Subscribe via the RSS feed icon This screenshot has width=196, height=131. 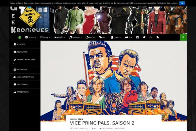click(158, 37)
